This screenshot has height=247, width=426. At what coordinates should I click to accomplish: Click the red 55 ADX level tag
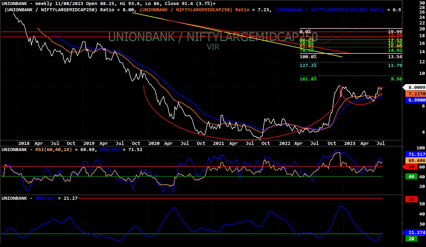pos(411,199)
